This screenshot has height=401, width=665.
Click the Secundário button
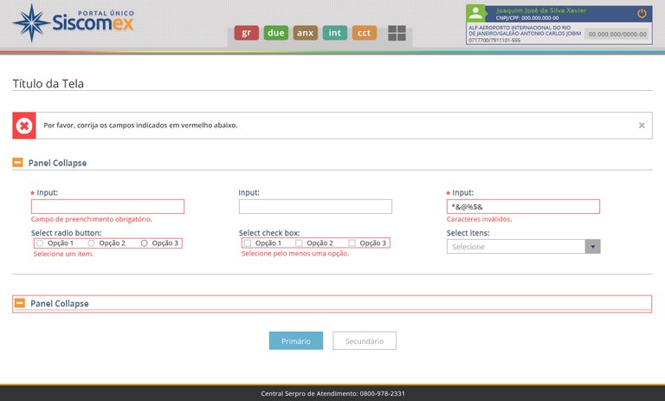pyautogui.click(x=364, y=341)
